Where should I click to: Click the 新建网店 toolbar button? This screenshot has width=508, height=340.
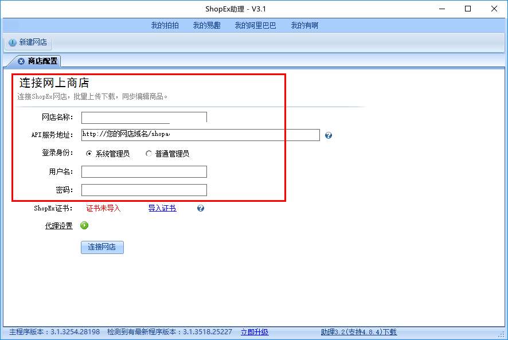click(x=28, y=42)
